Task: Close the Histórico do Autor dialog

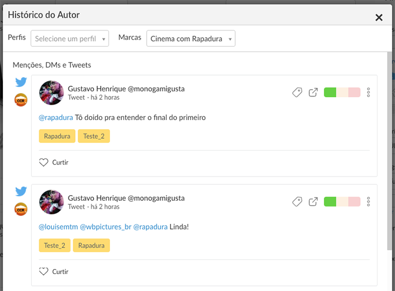Action: [x=379, y=17]
